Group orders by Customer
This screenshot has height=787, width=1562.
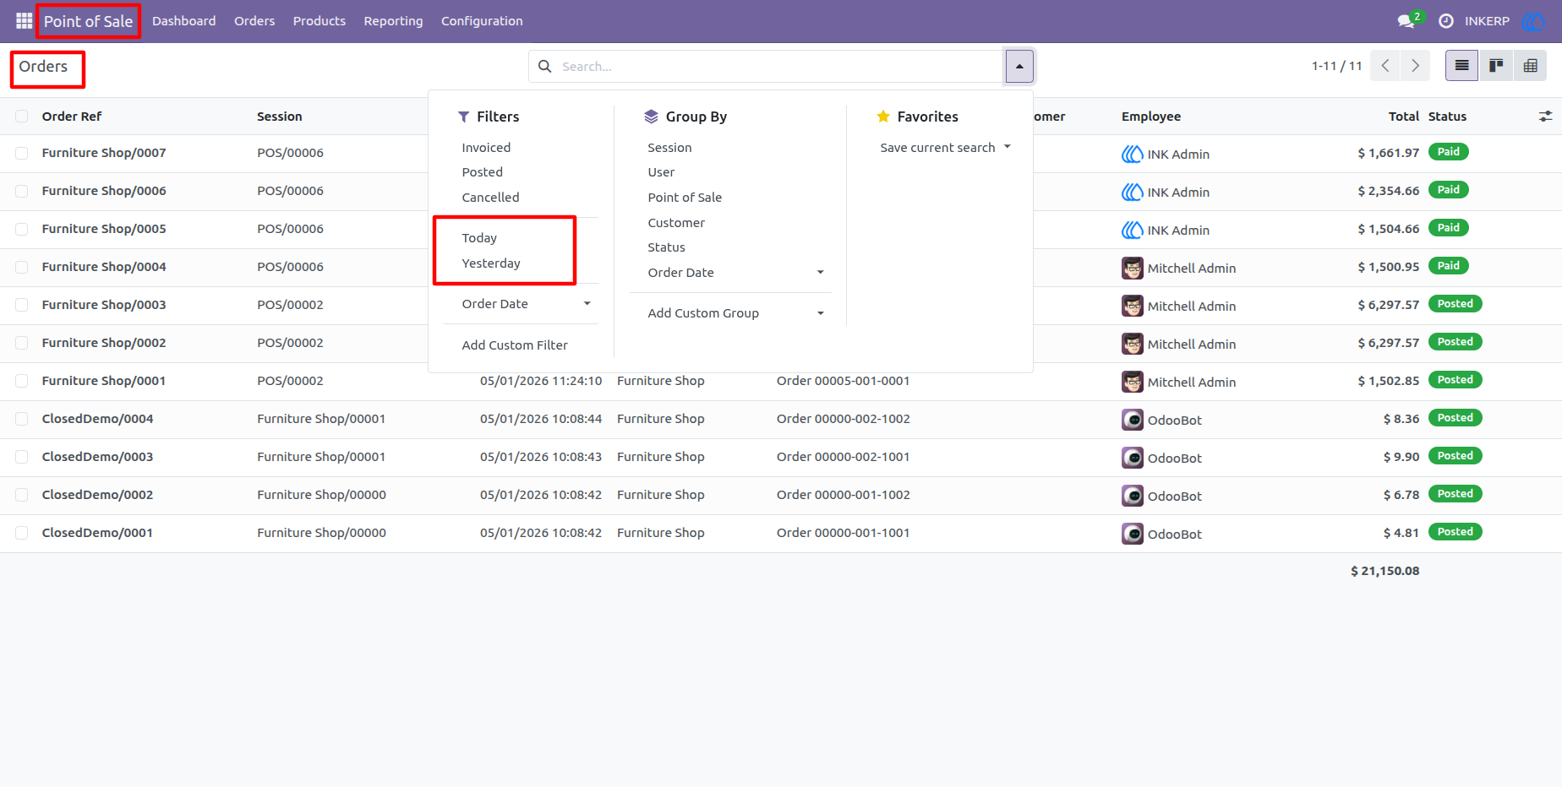tap(676, 223)
